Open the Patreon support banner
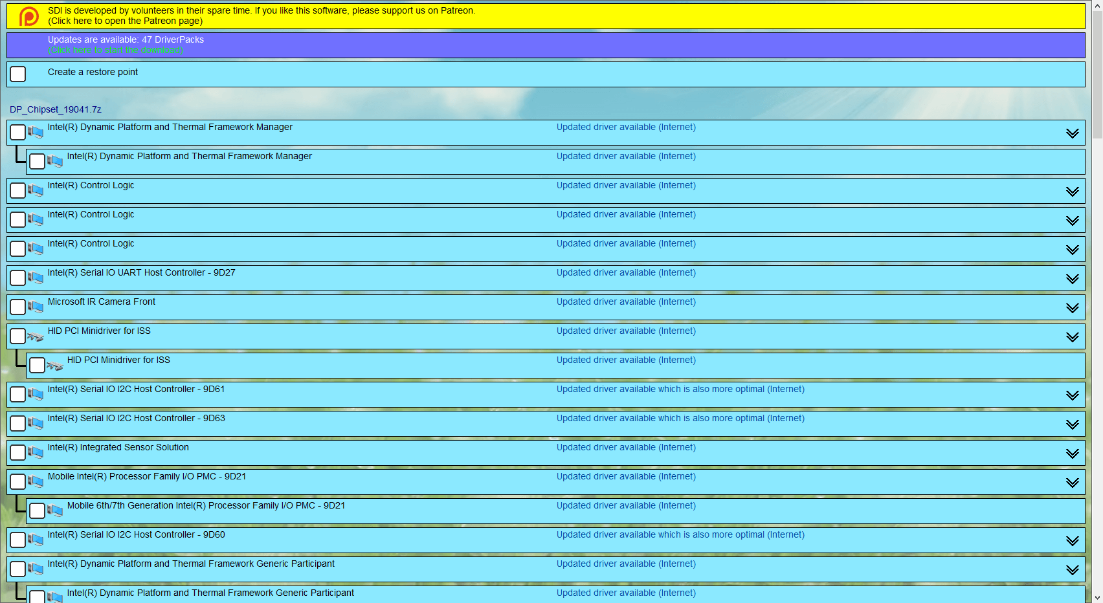Image resolution: width=1103 pixels, height=603 pixels. tap(546, 16)
